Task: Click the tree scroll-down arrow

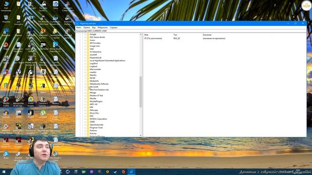Action: click(140, 135)
